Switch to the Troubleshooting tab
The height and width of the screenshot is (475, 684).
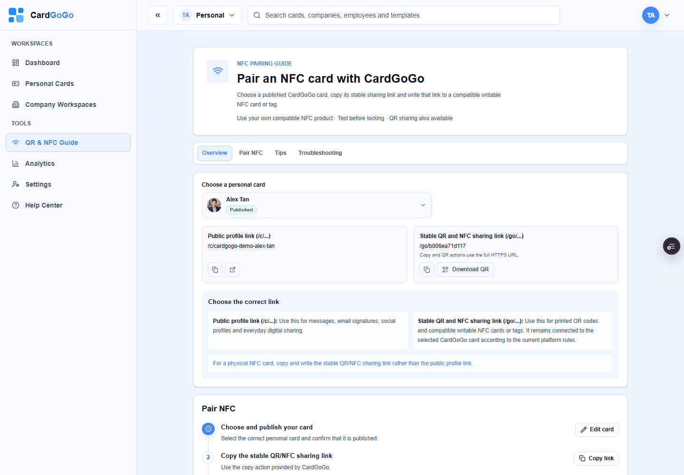pos(320,153)
